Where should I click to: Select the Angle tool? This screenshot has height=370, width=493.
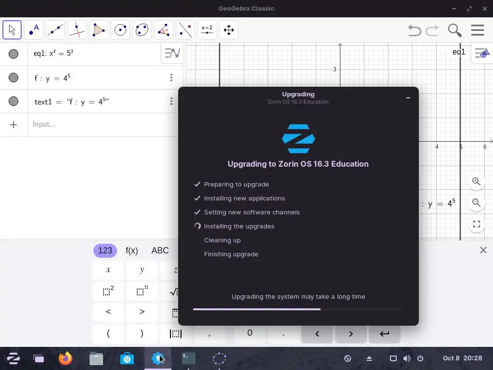pyautogui.click(x=164, y=30)
